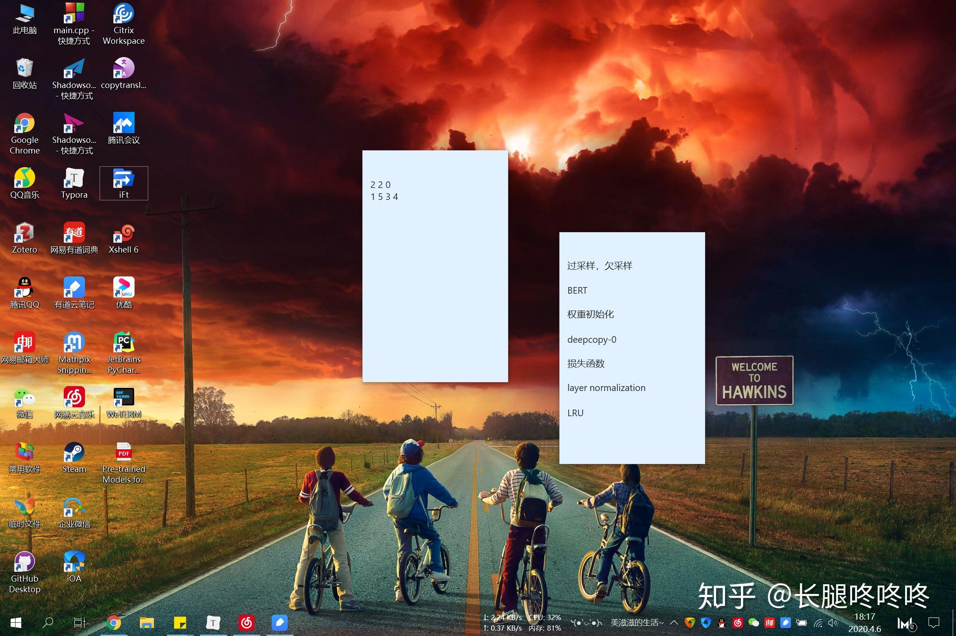Launch iOA desktop icon

(x=74, y=567)
